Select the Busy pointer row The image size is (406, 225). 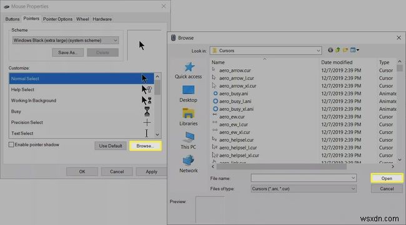tap(81, 112)
